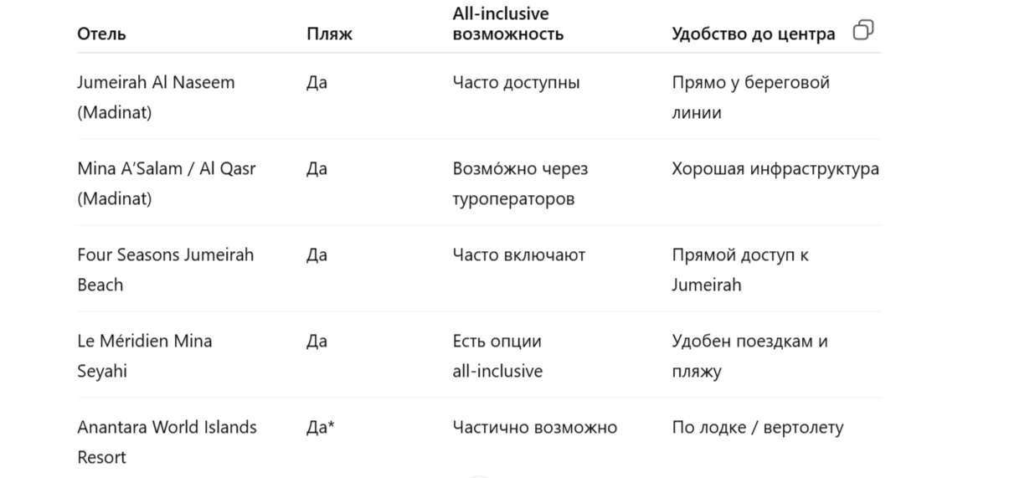Click the copy table icon
This screenshot has width=1009, height=478.
pyautogui.click(x=863, y=31)
